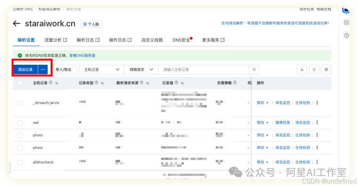Open the list panel icon in right sidebar
Image resolution: width=358 pixels, height=187 pixels.
point(346,22)
